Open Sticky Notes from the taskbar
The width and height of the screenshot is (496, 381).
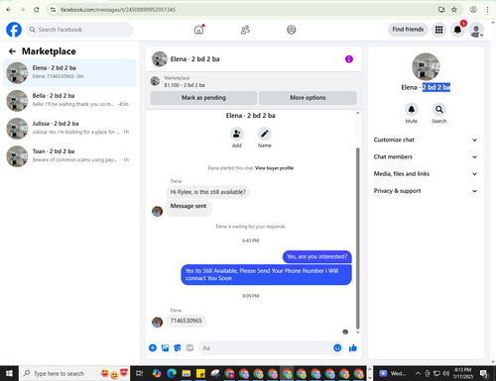(x=200, y=373)
